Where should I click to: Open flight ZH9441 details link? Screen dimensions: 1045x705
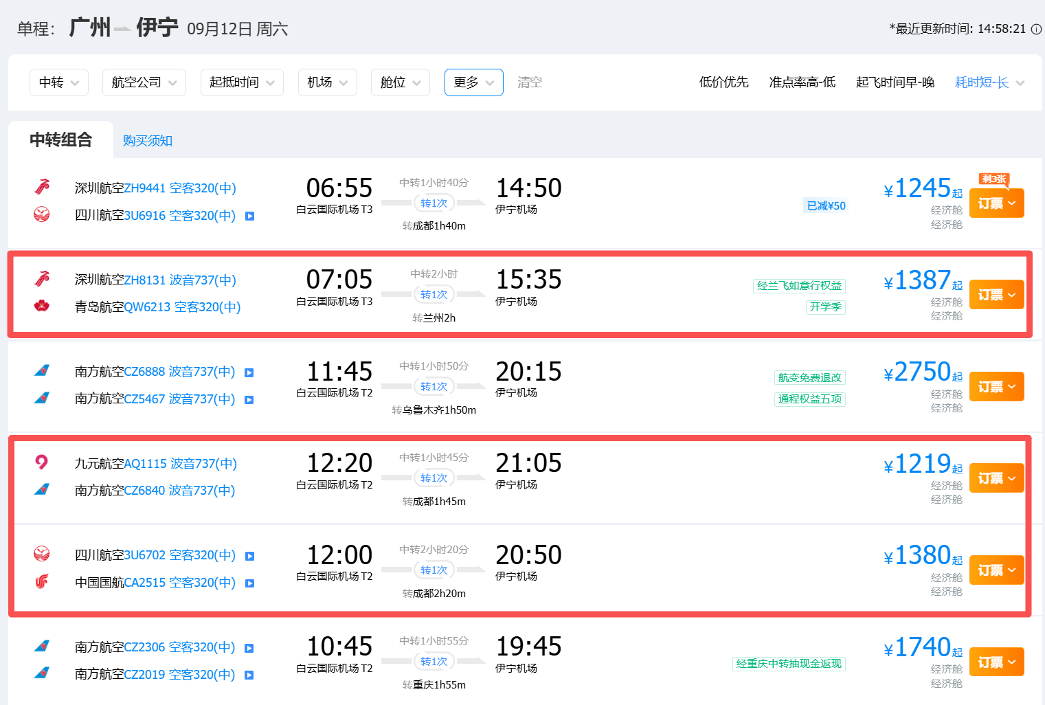(x=180, y=188)
